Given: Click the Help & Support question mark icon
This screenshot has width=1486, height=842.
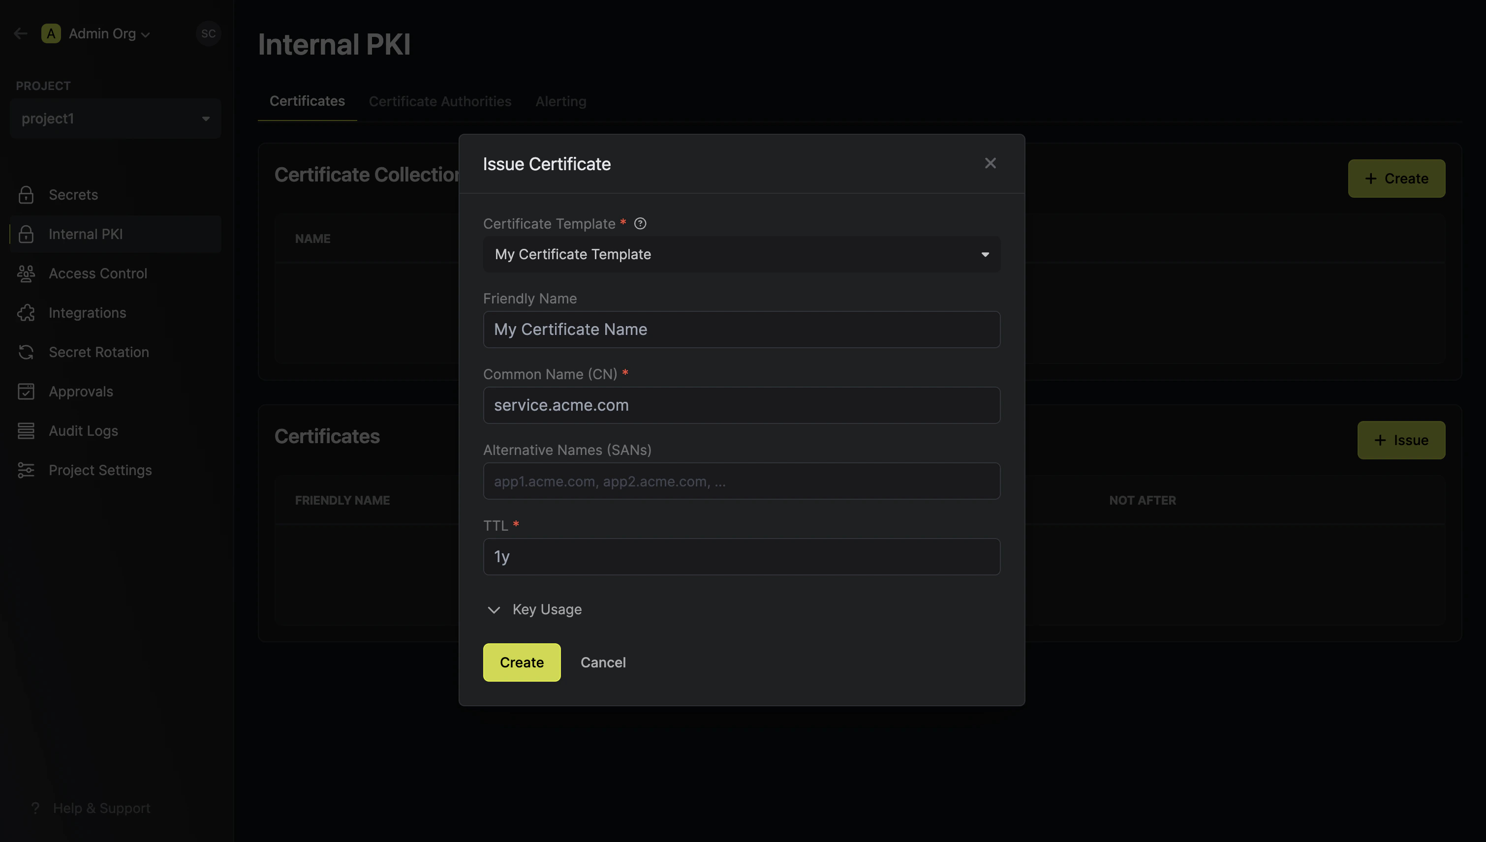Looking at the screenshot, I should pyautogui.click(x=35, y=808).
